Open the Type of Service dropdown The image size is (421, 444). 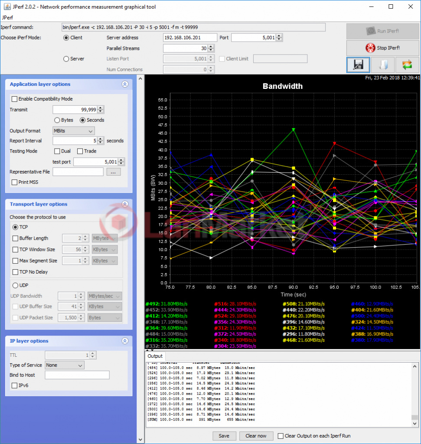click(x=64, y=365)
